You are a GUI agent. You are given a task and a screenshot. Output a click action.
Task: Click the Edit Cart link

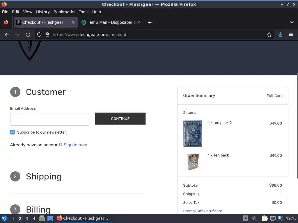[274, 96]
